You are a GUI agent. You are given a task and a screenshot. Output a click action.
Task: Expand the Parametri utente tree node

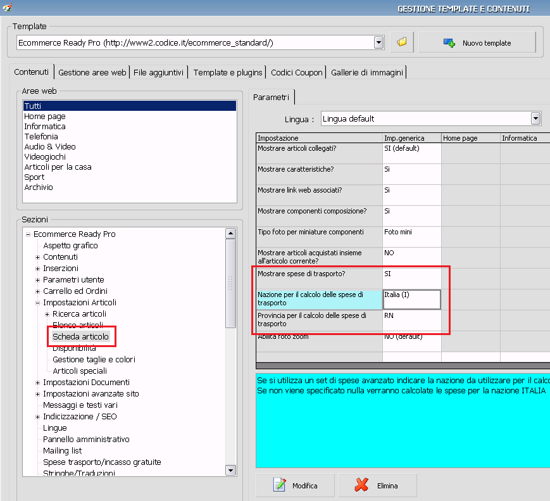(x=37, y=280)
